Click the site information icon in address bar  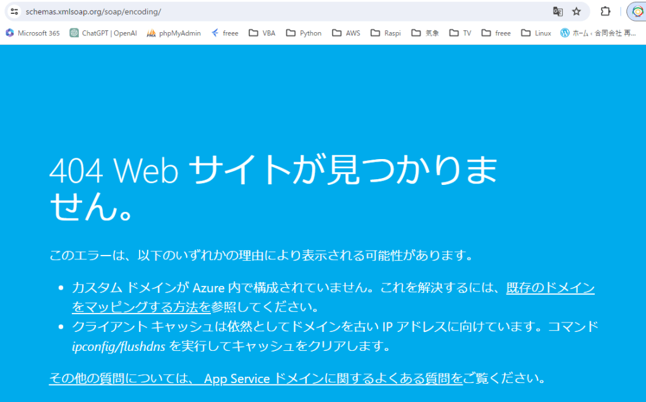[14, 11]
